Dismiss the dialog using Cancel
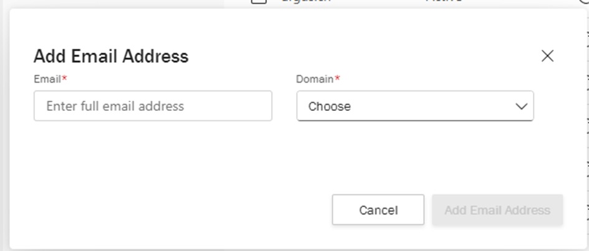The image size is (589, 251). [378, 210]
